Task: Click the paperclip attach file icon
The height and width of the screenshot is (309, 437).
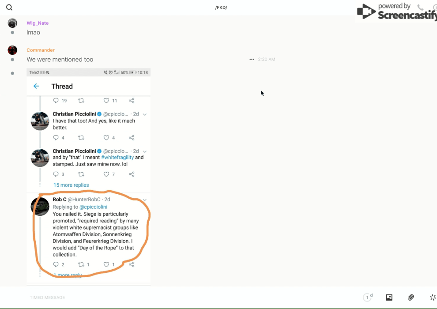Action: (411, 298)
